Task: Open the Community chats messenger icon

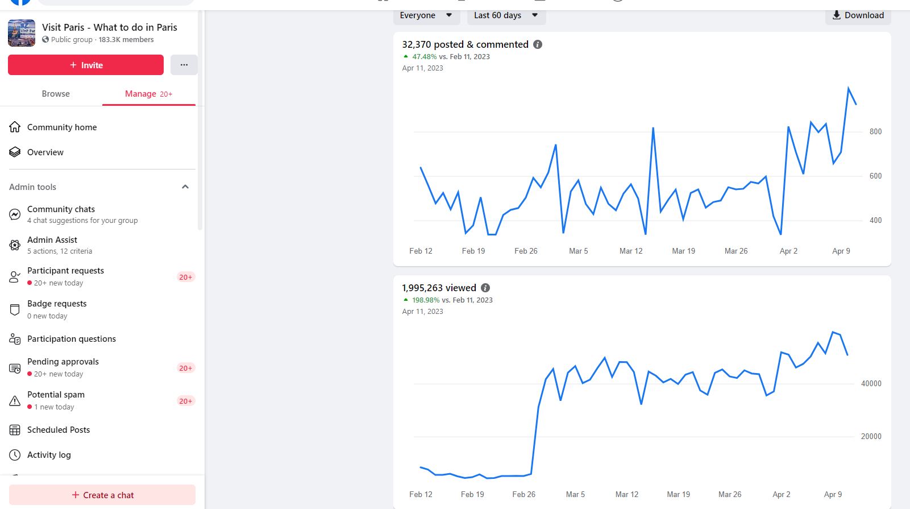Action: pos(15,214)
